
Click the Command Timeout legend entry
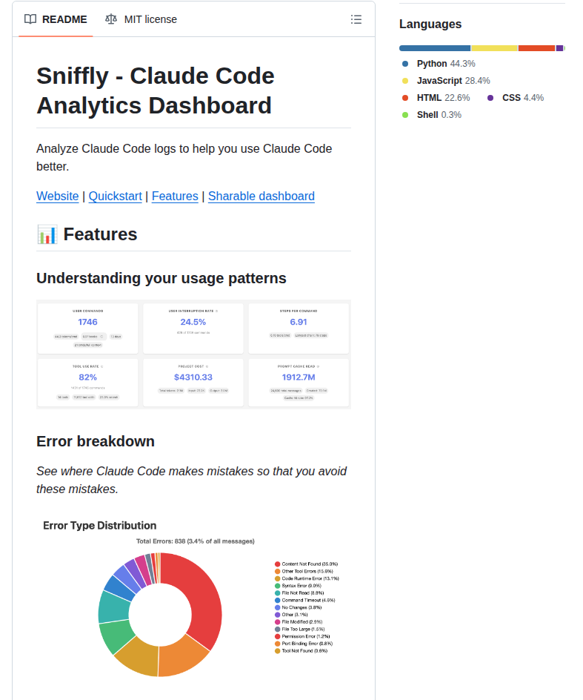click(x=305, y=600)
